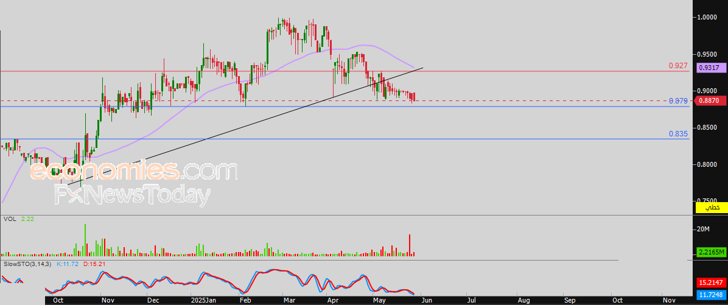
Task: Click the K:11.72 stochastic reading
Action: coord(68,264)
